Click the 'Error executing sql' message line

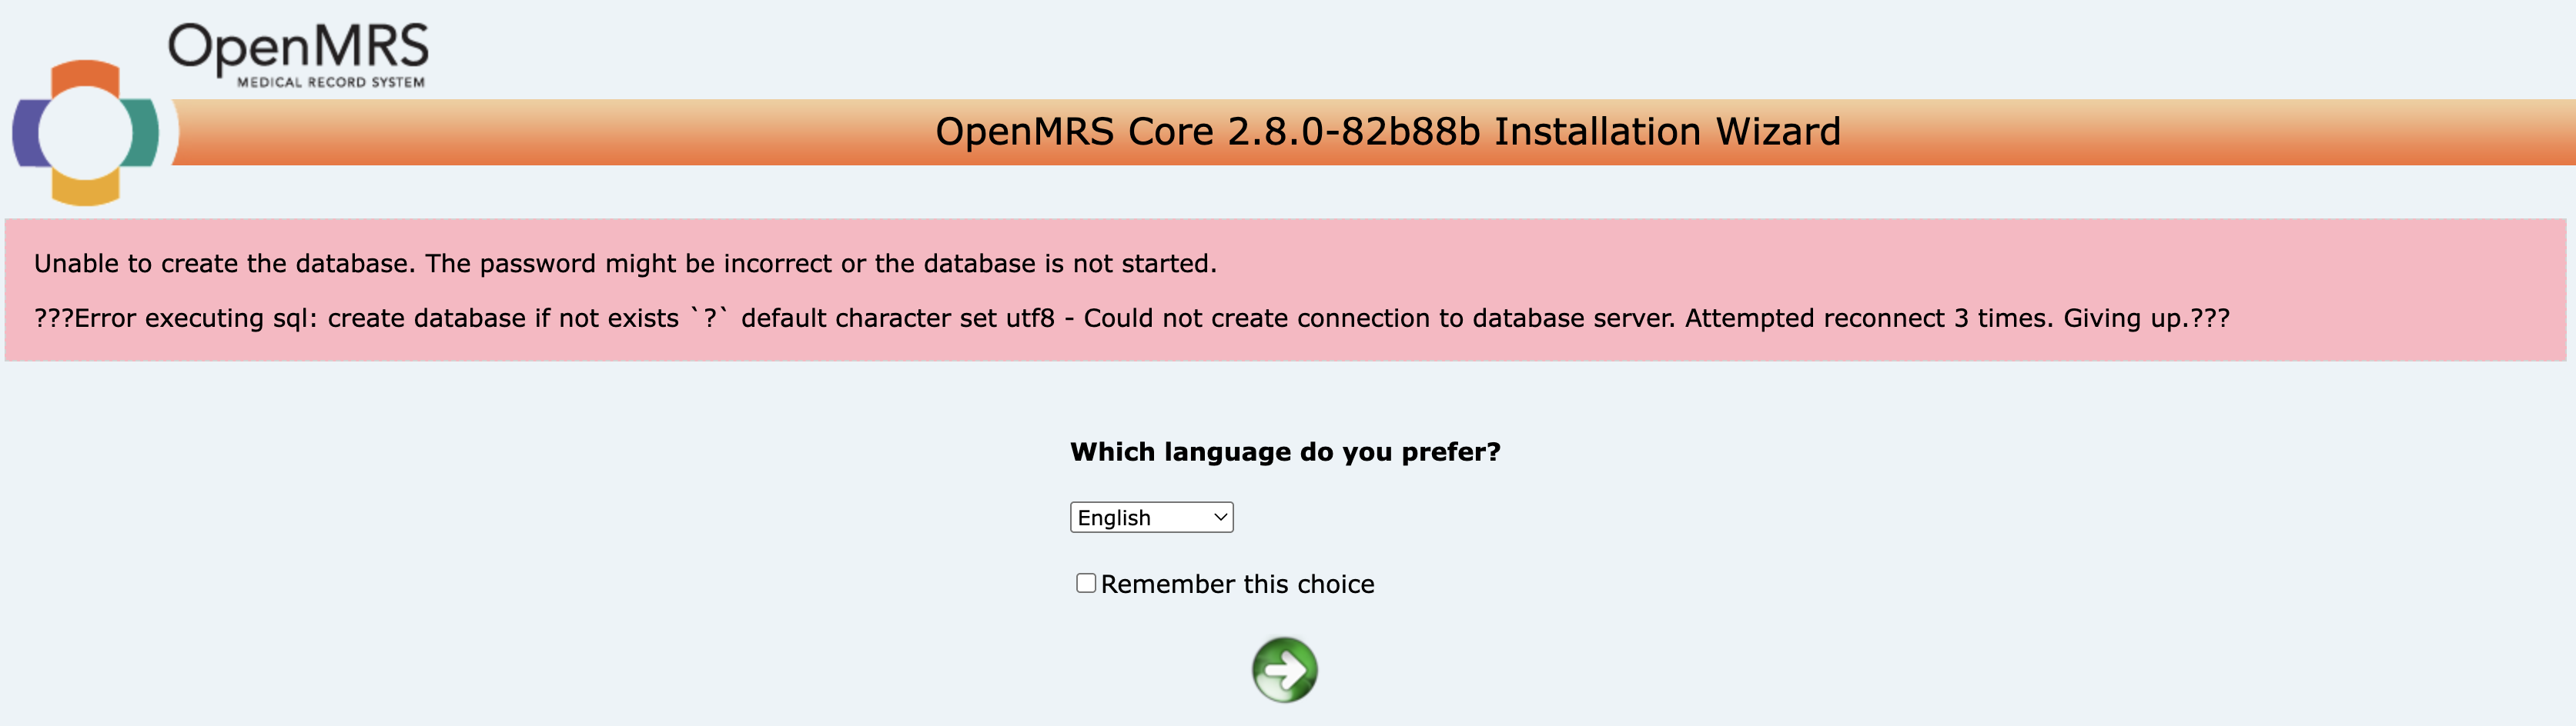[x=1132, y=318]
